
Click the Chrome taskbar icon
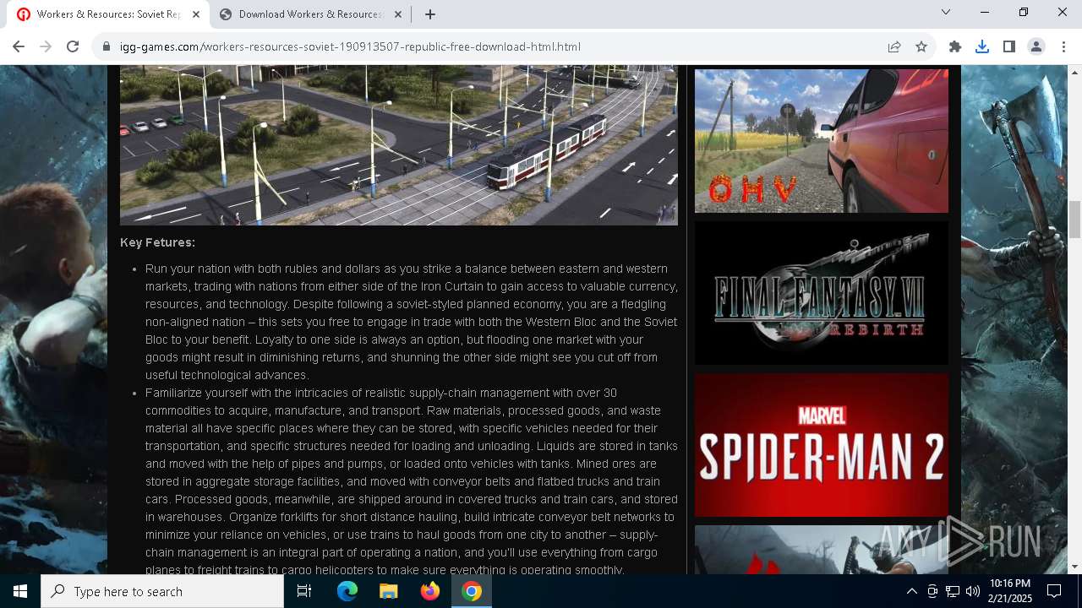coord(472,591)
